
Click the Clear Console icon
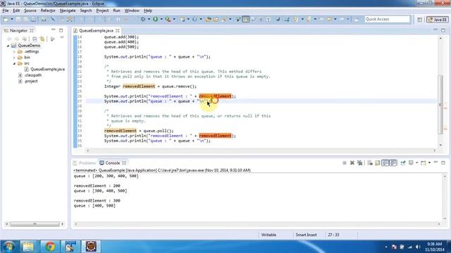(x=370, y=163)
